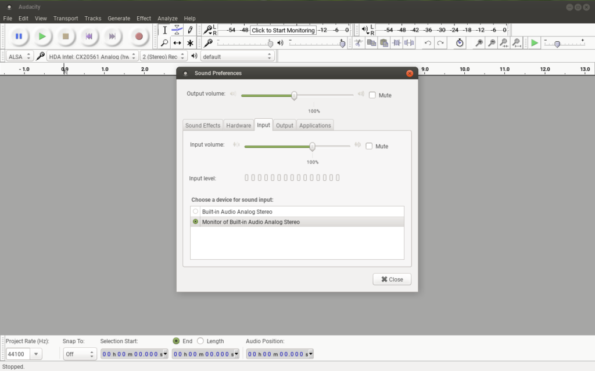Open Audio Position format dropdown arrow
595x371 pixels.
[311, 354]
